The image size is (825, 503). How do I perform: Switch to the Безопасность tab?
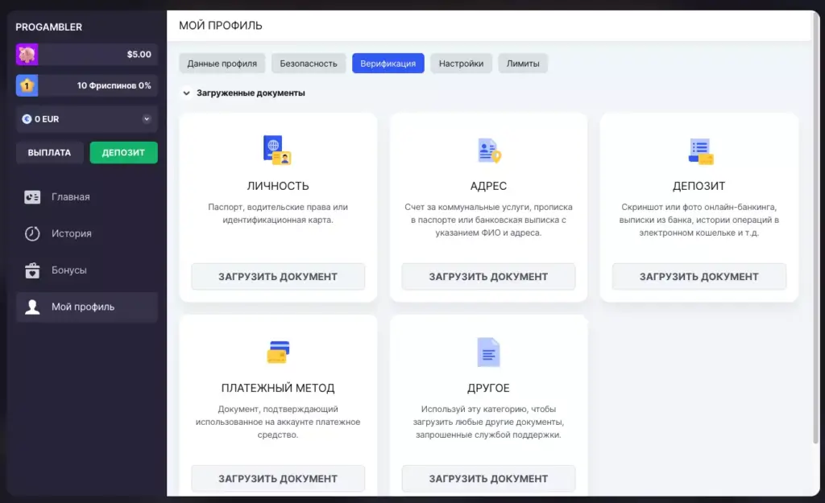[x=309, y=63]
